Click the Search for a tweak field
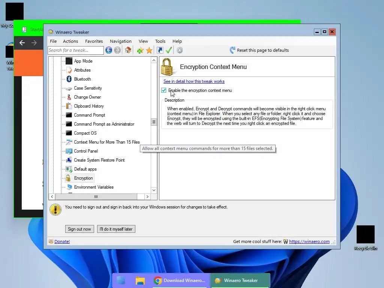The height and width of the screenshot is (288, 384). [x=76, y=50]
